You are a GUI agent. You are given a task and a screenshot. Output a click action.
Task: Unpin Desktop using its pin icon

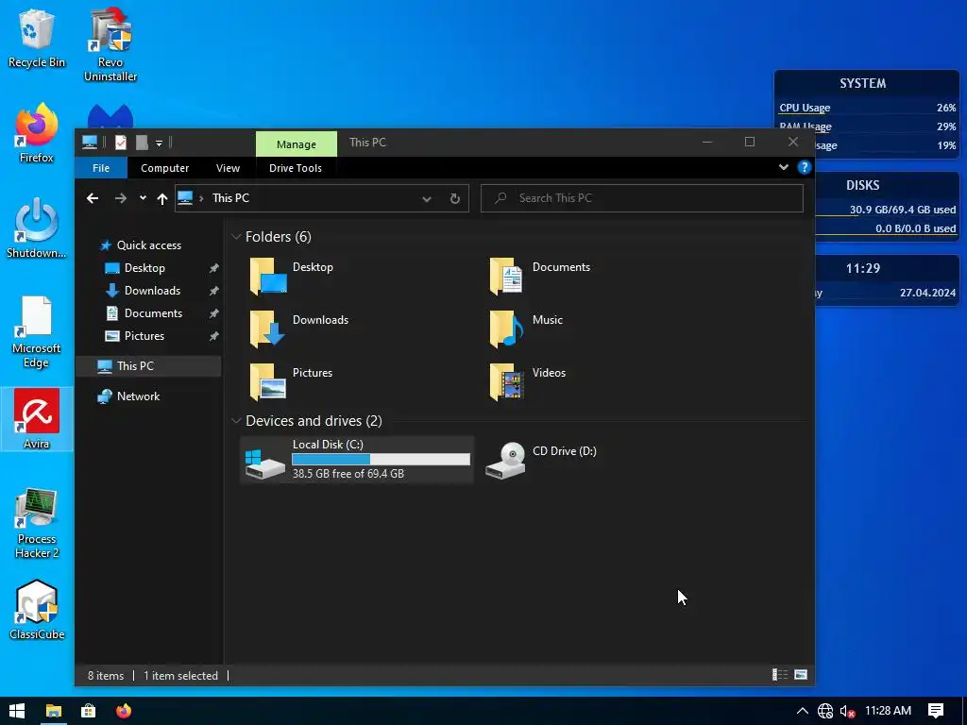pyautogui.click(x=213, y=268)
